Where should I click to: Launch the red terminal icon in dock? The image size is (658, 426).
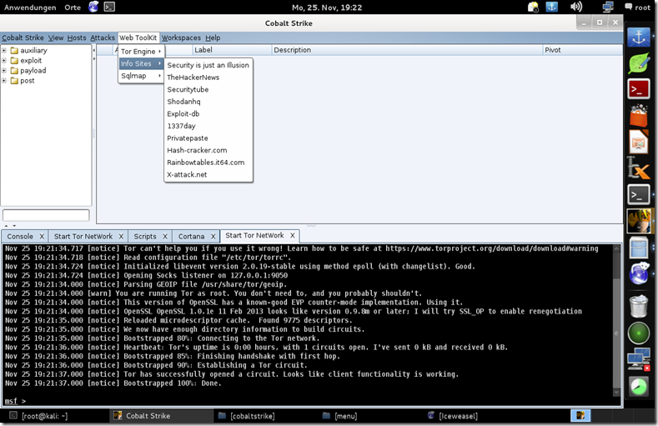[x=638, y=89]
